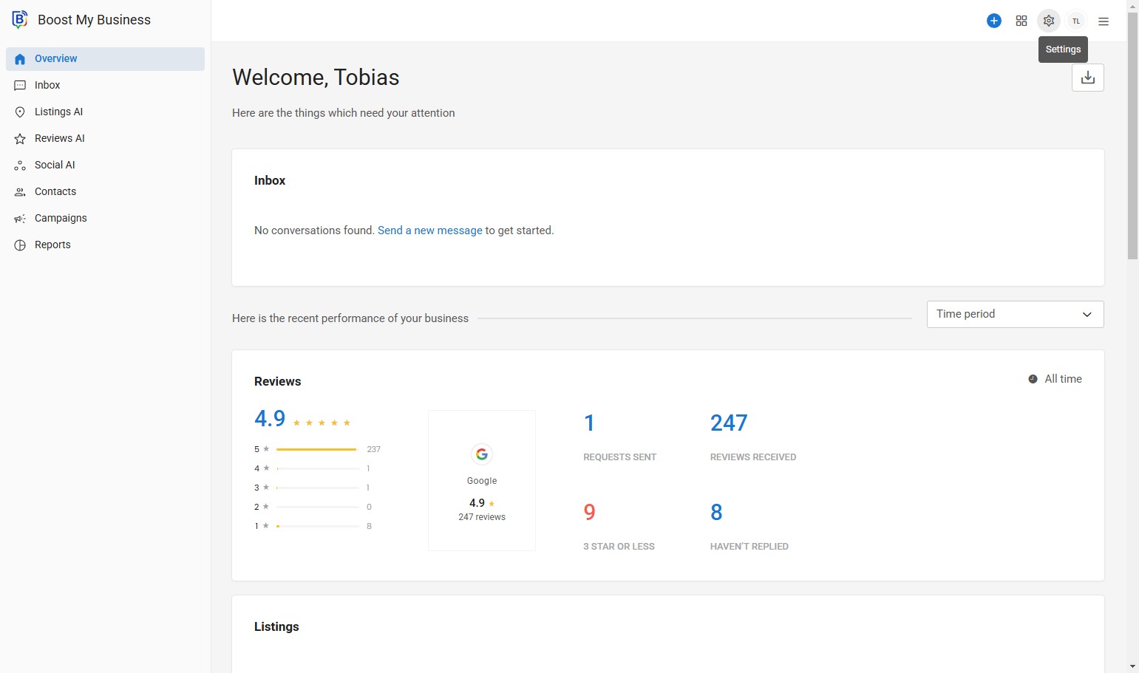Click the TL user avatar
Image resolution: width=1139 pixels, height=673 pixels.
click(x=1076, y=21)
